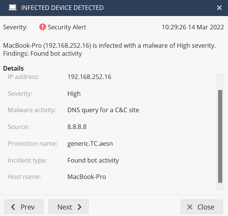Image resolution: width=228 pixels, height=216 pixels.
Task: Click the scrollbar track above the thumb
Action: (x=220, y=82)
